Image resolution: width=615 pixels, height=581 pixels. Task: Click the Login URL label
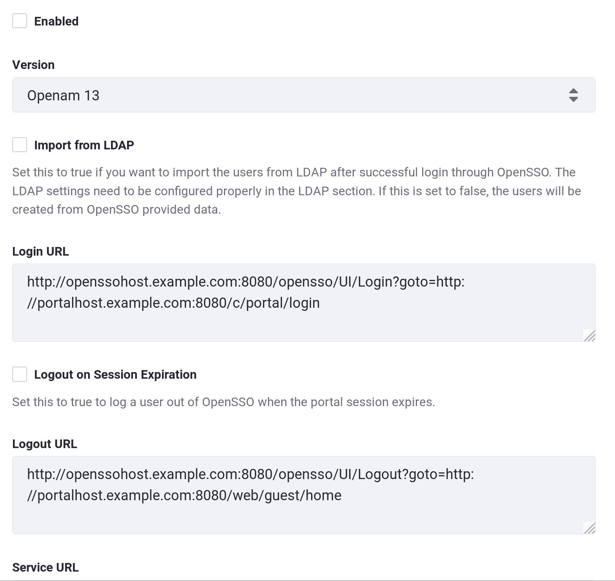(x=40, y=251)
